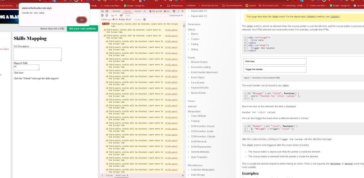Open the Mouse Events subcategory
This screenshot has height=178, width=364.
pyautogui.click(x=198, y=93)
